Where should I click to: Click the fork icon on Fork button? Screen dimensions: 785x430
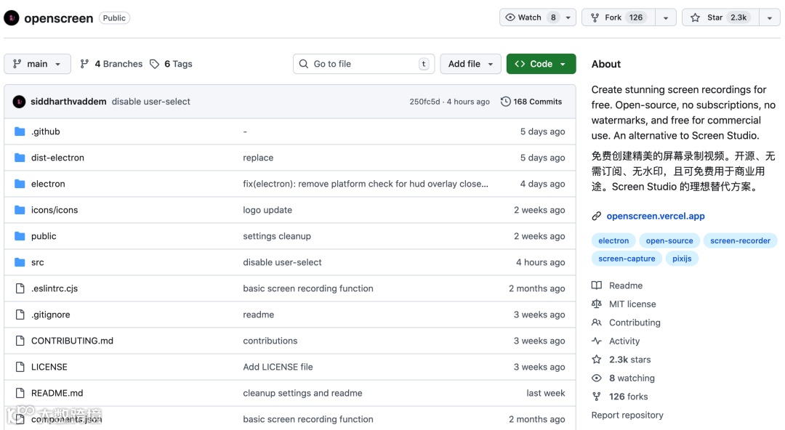pyautogui.click(x=595, y=17)
